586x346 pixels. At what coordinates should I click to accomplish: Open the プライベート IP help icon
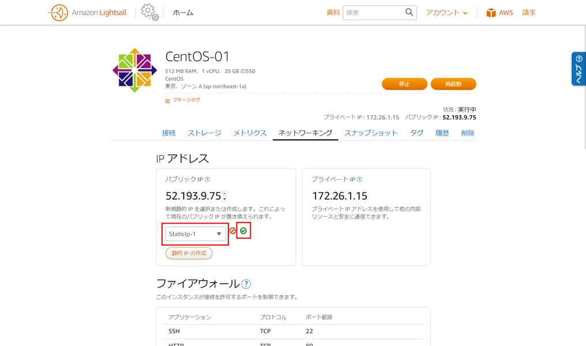click(x=359, y=179)
